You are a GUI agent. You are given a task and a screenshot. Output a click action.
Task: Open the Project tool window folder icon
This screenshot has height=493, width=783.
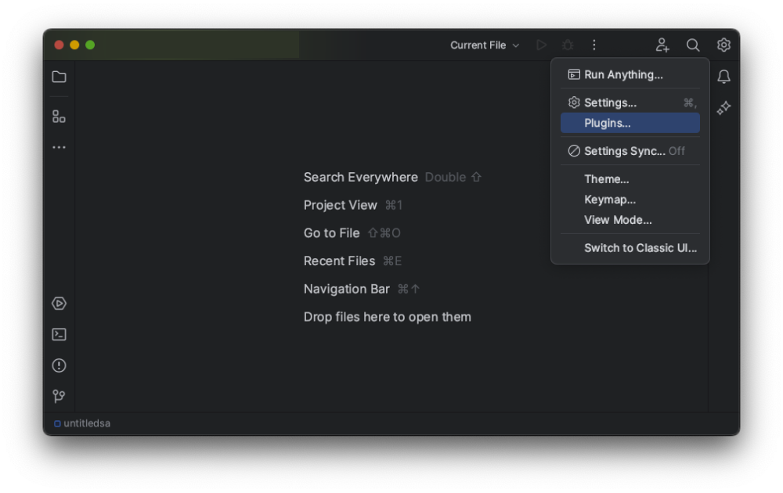click(59, 77)
